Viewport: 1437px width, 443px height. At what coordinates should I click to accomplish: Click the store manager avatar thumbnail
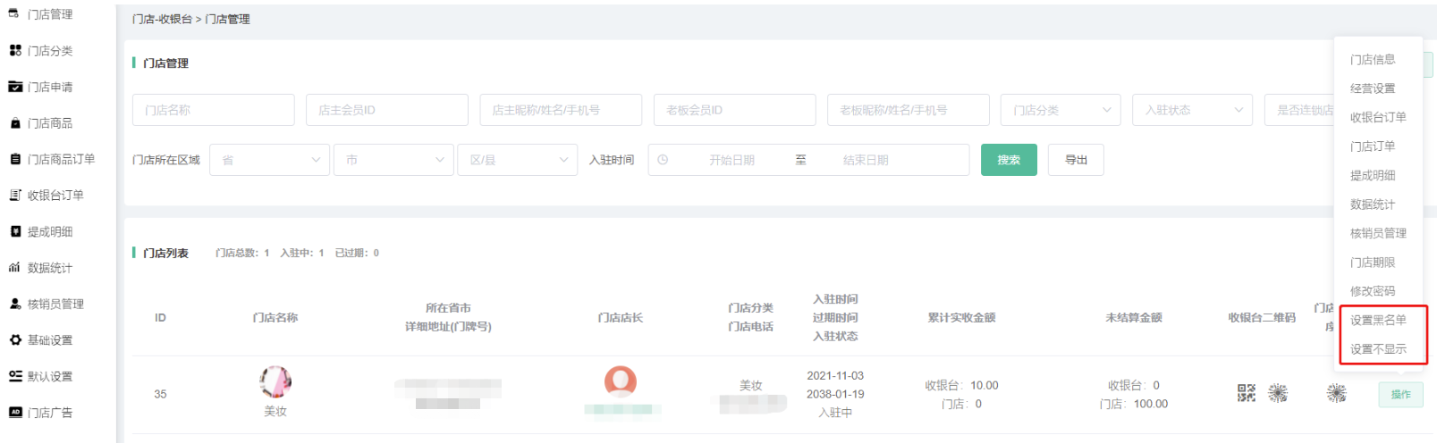[x=620, y=381]
